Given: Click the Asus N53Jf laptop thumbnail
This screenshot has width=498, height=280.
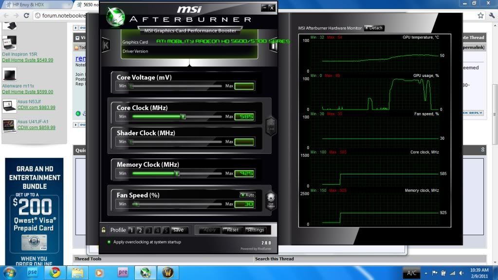Looking at the screenshot, I should [x=9, y=106].
